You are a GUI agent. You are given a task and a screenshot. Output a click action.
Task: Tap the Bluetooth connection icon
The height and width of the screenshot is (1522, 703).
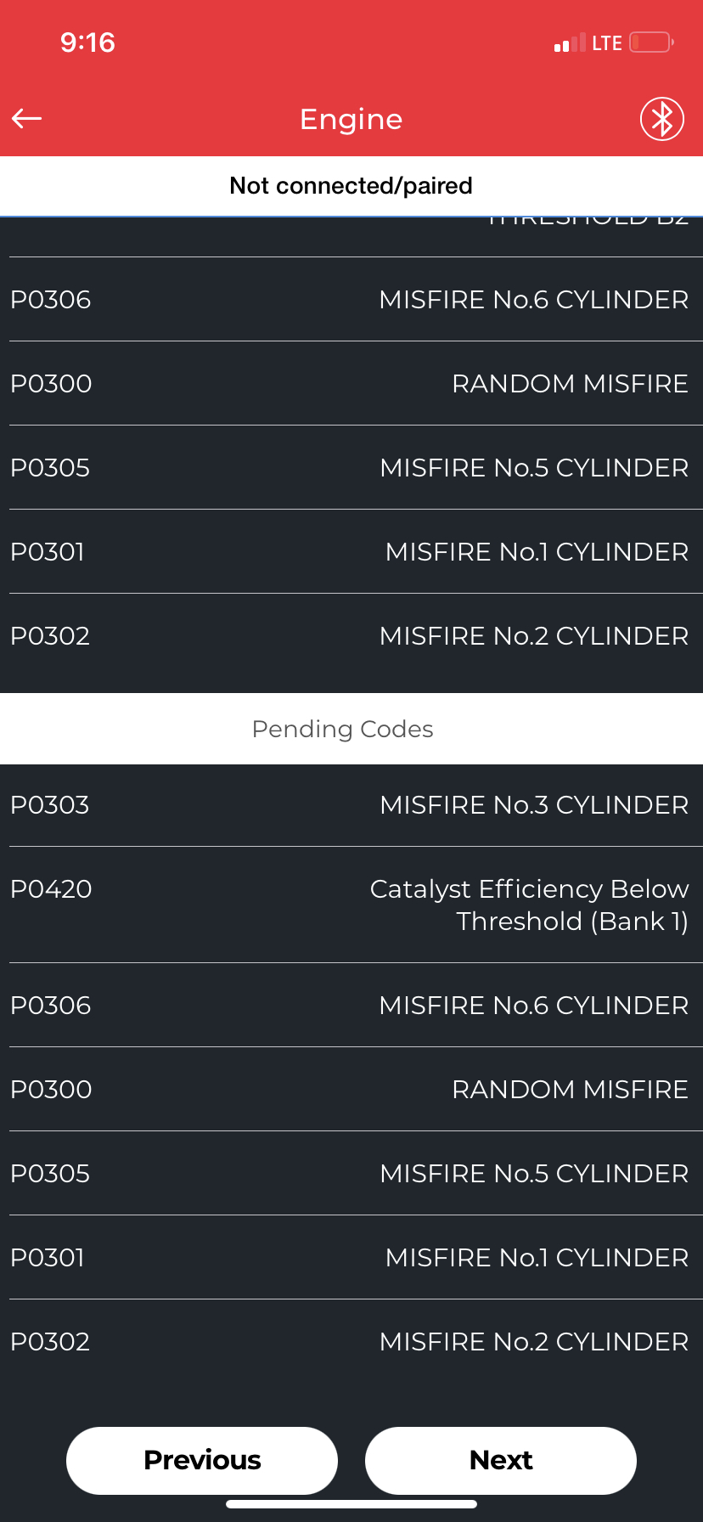661,119
